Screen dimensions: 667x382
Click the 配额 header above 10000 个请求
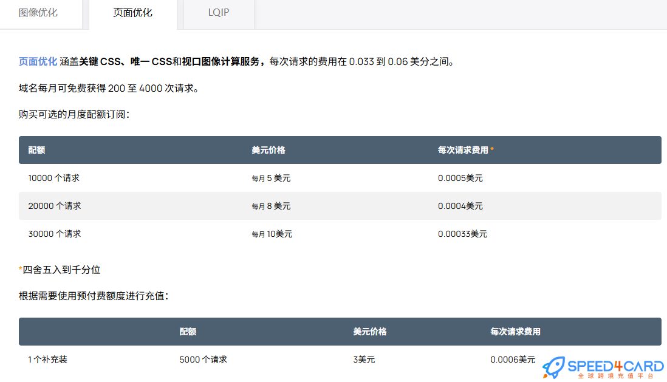pyautogui.click(x=36, y=150)
